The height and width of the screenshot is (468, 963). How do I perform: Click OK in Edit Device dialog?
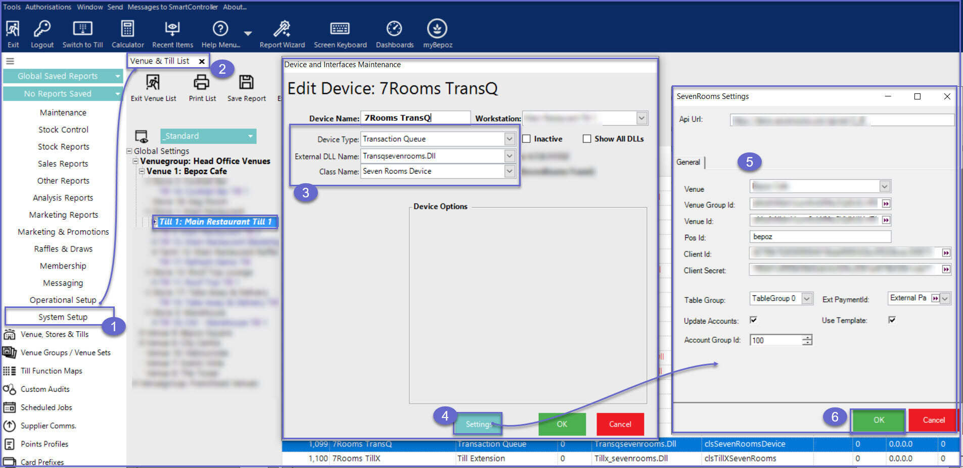click(562, 424)
